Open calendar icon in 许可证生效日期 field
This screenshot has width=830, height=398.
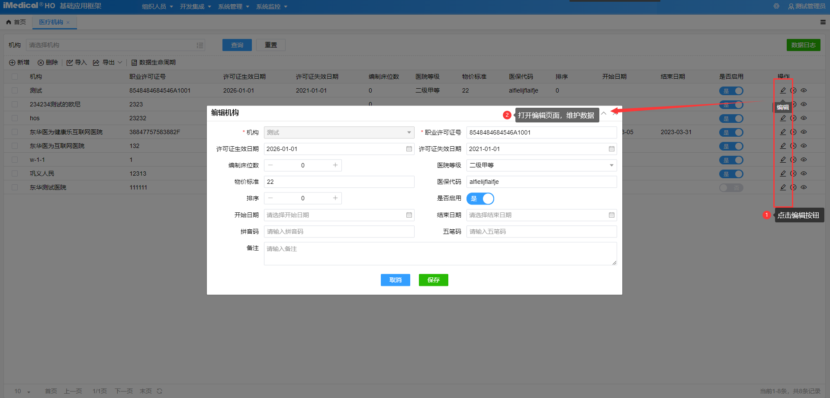tap(409, 149)
